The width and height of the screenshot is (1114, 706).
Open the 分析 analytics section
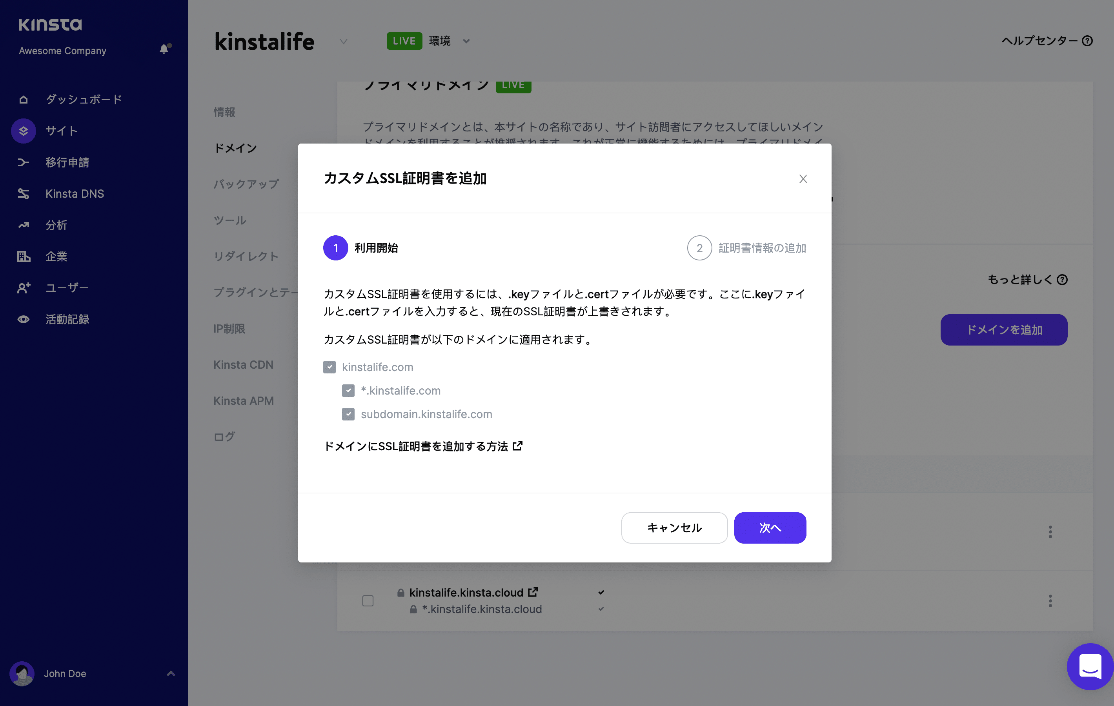point(23,225)
